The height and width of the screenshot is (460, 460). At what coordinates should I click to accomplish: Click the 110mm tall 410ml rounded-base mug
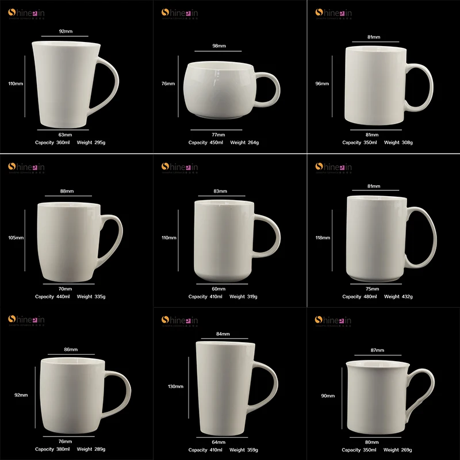pyautogui.click(x=236, y=241)
